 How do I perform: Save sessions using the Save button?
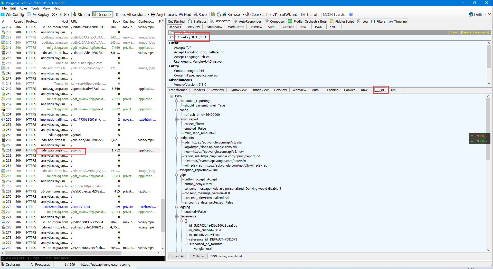coord(200,15)
